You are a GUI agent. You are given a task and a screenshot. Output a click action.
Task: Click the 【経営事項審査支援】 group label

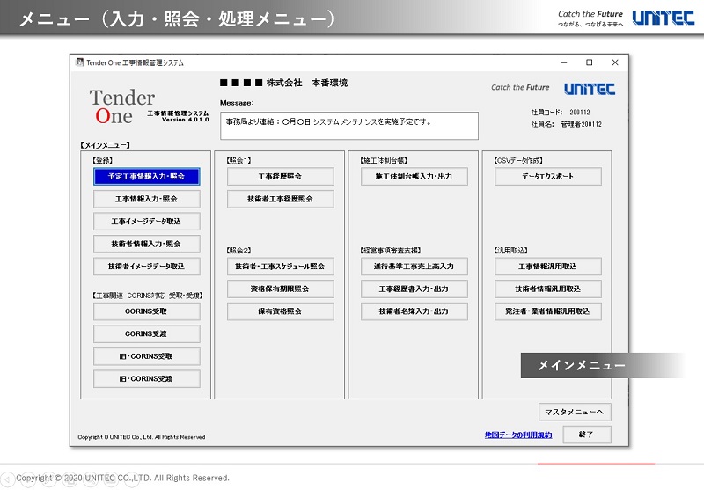[390, 250]
